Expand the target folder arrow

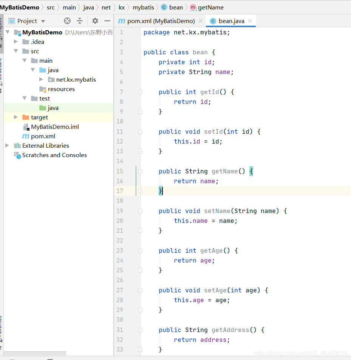tap(16, 117)
